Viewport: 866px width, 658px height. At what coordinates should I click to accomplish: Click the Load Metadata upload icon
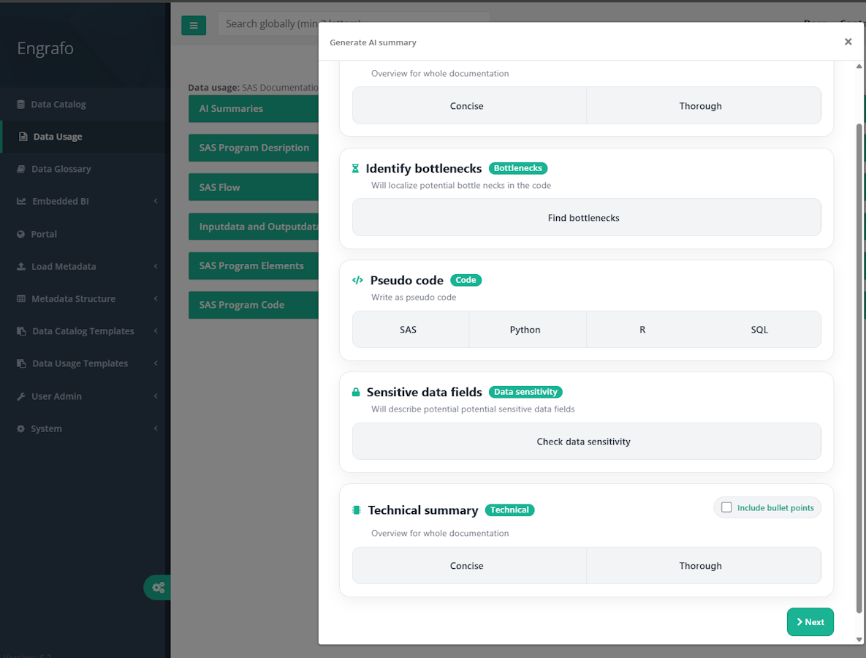tap(21, 267)
